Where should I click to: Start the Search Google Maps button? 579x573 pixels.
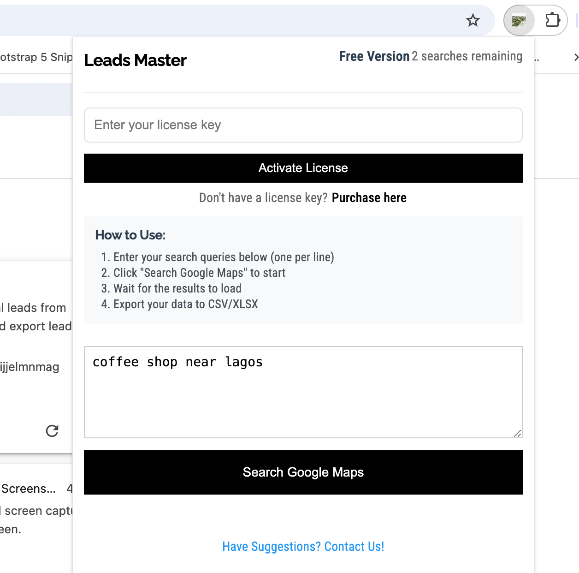click(303, 472)
